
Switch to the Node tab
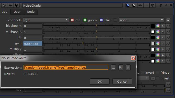click(31, 12)
